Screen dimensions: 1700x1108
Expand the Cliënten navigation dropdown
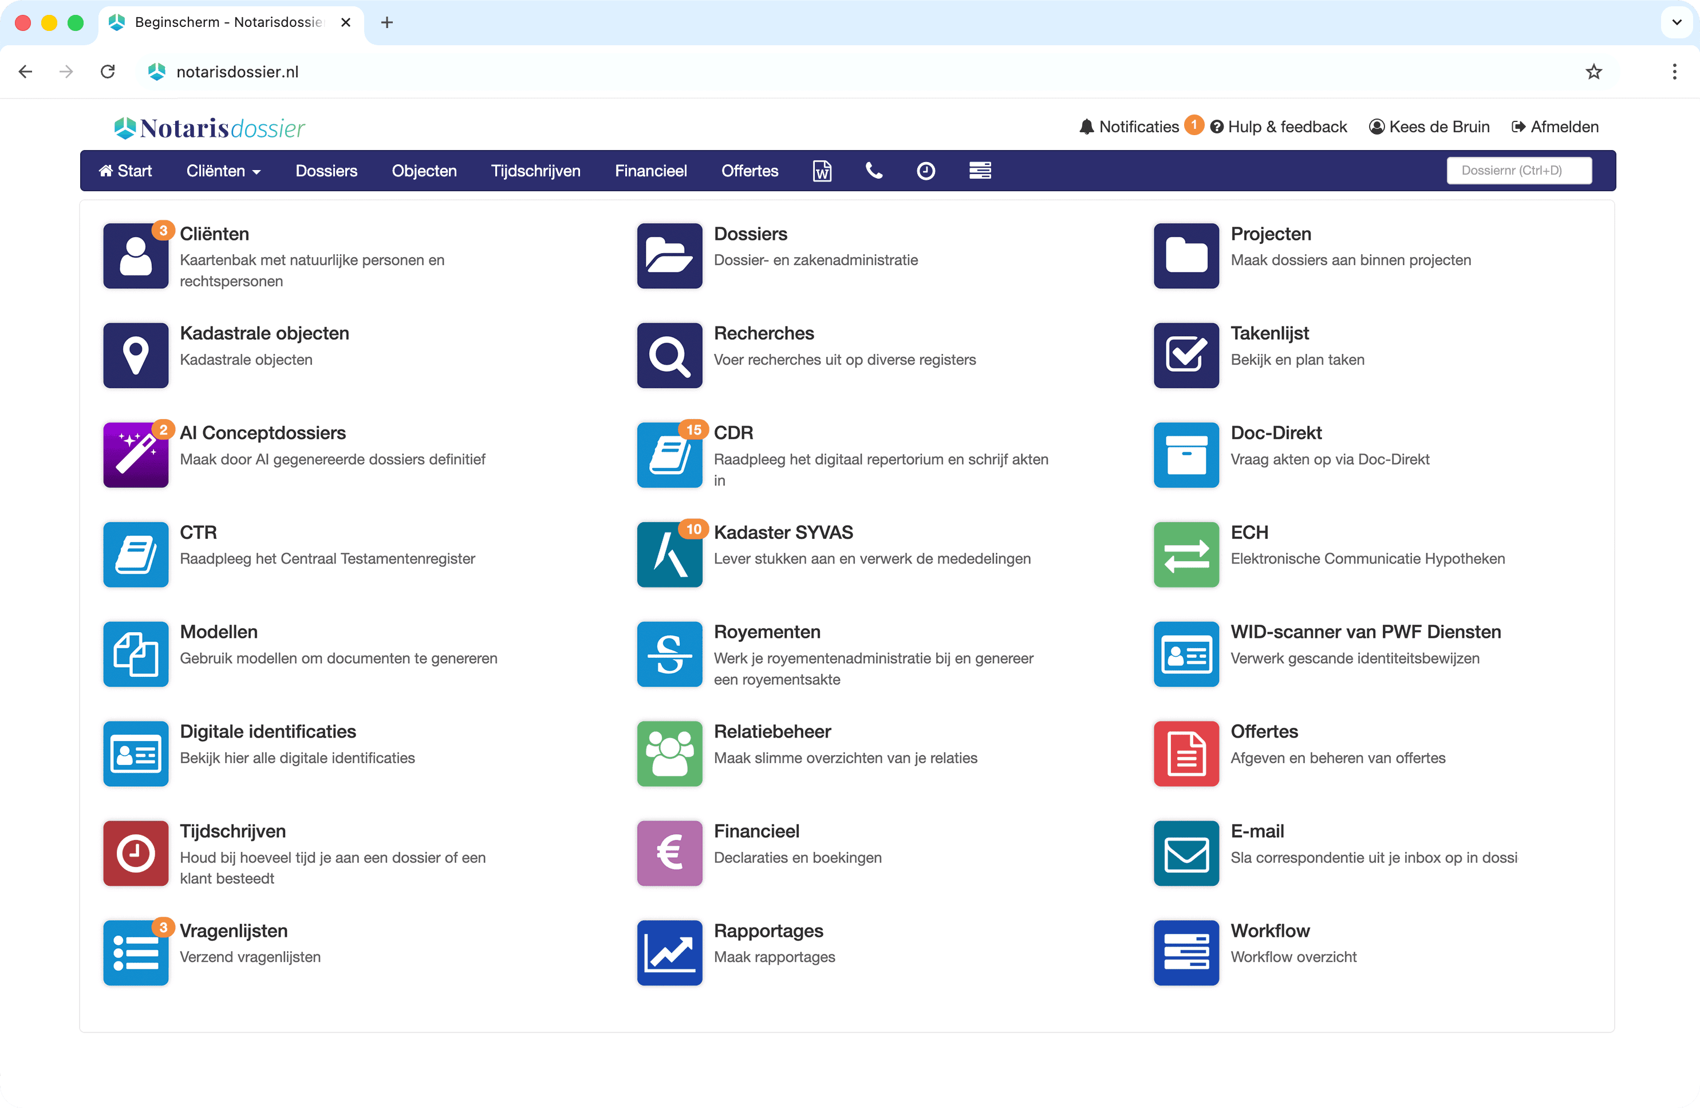coord(223,171)
